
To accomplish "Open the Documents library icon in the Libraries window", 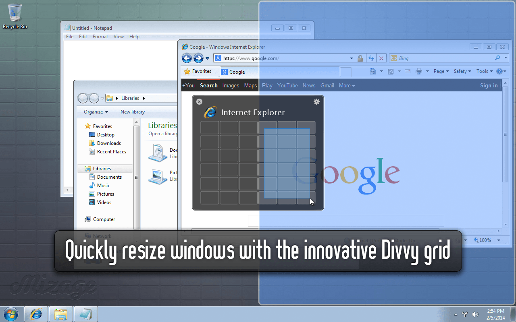I will point(158,153).
